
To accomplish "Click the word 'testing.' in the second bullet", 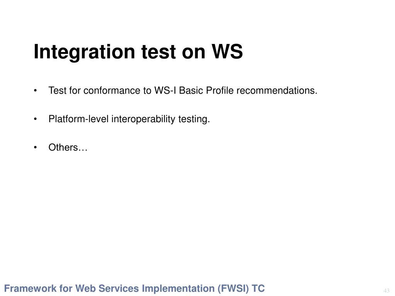I will pos(194,119).
